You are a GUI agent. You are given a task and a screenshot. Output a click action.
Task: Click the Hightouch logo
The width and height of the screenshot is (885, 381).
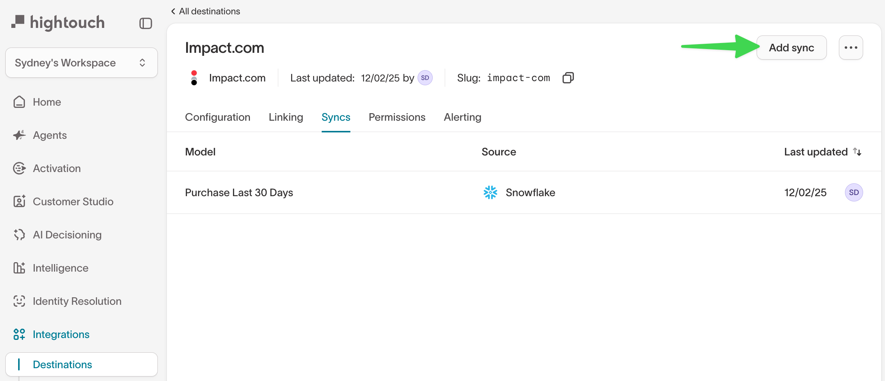tap(58, 23)
